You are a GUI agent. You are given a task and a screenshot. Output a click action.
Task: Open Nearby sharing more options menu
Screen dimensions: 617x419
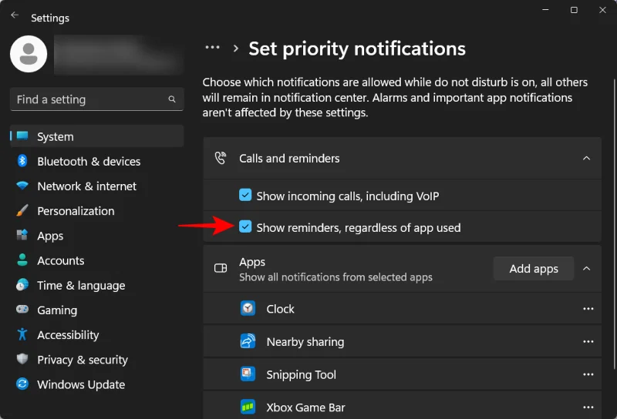(x=588, y=341)
